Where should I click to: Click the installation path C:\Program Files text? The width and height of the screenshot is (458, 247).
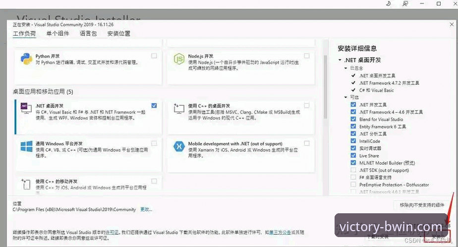[74, 210]
